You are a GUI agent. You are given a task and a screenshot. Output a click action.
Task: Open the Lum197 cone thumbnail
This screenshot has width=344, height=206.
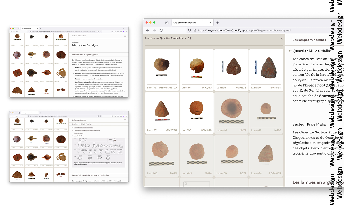click(x=162, y=113)
